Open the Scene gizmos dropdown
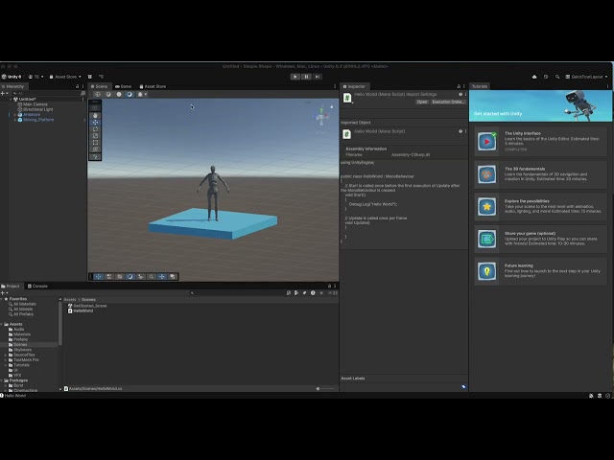Viewport: 614px width, 460px height. point(142,94)
